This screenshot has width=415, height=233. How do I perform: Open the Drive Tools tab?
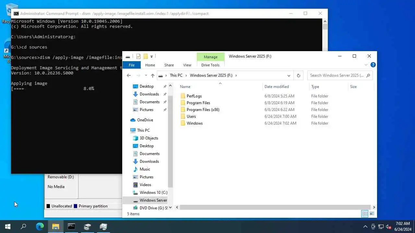pos(210,65)
